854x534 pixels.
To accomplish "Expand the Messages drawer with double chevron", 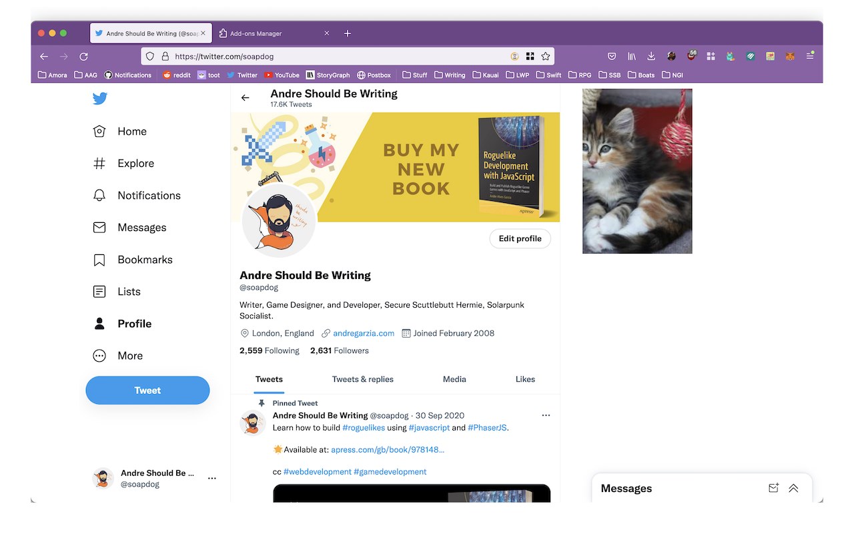I will pos(793,488).
